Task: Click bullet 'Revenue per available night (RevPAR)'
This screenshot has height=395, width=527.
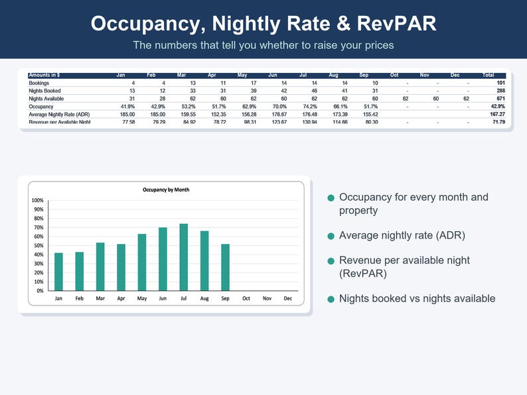Action: 404,267
